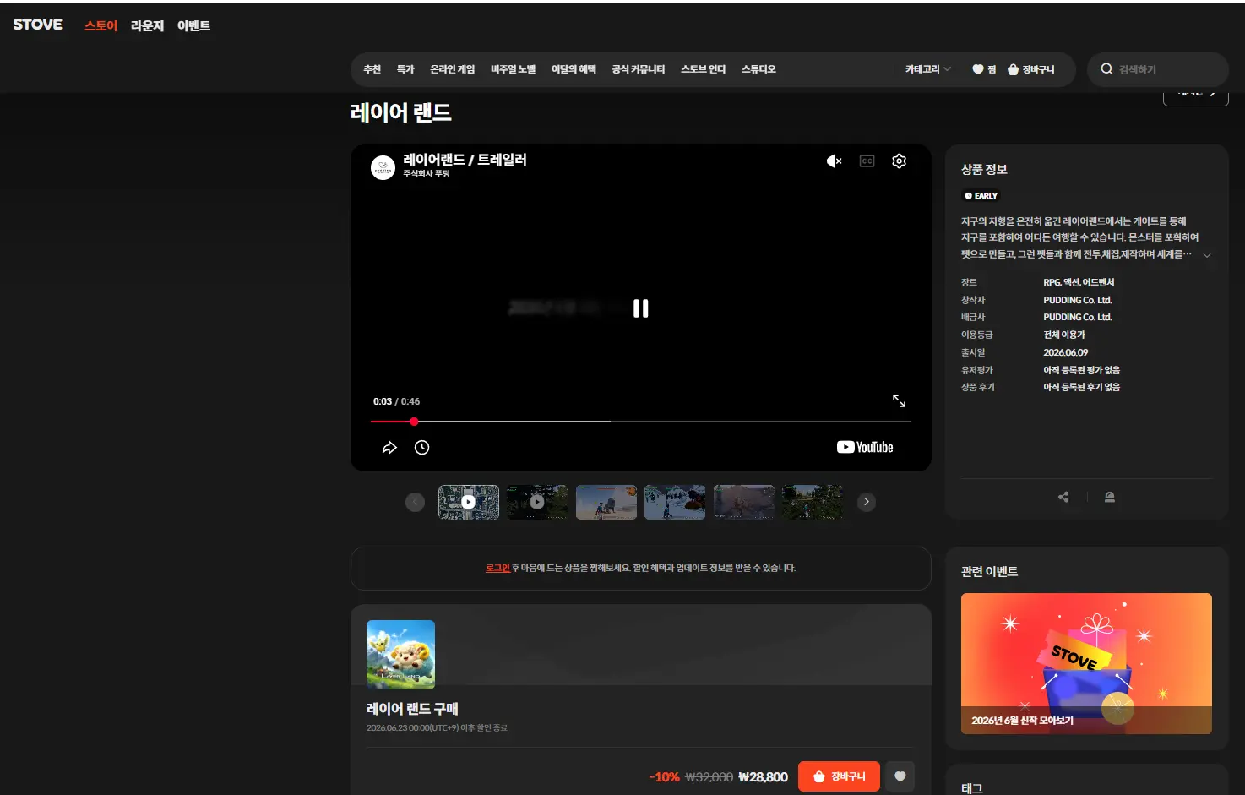The height and width of the screenshot is (795, 1245).
Task: Click the video progress bar
Action: tap(641, 421)
